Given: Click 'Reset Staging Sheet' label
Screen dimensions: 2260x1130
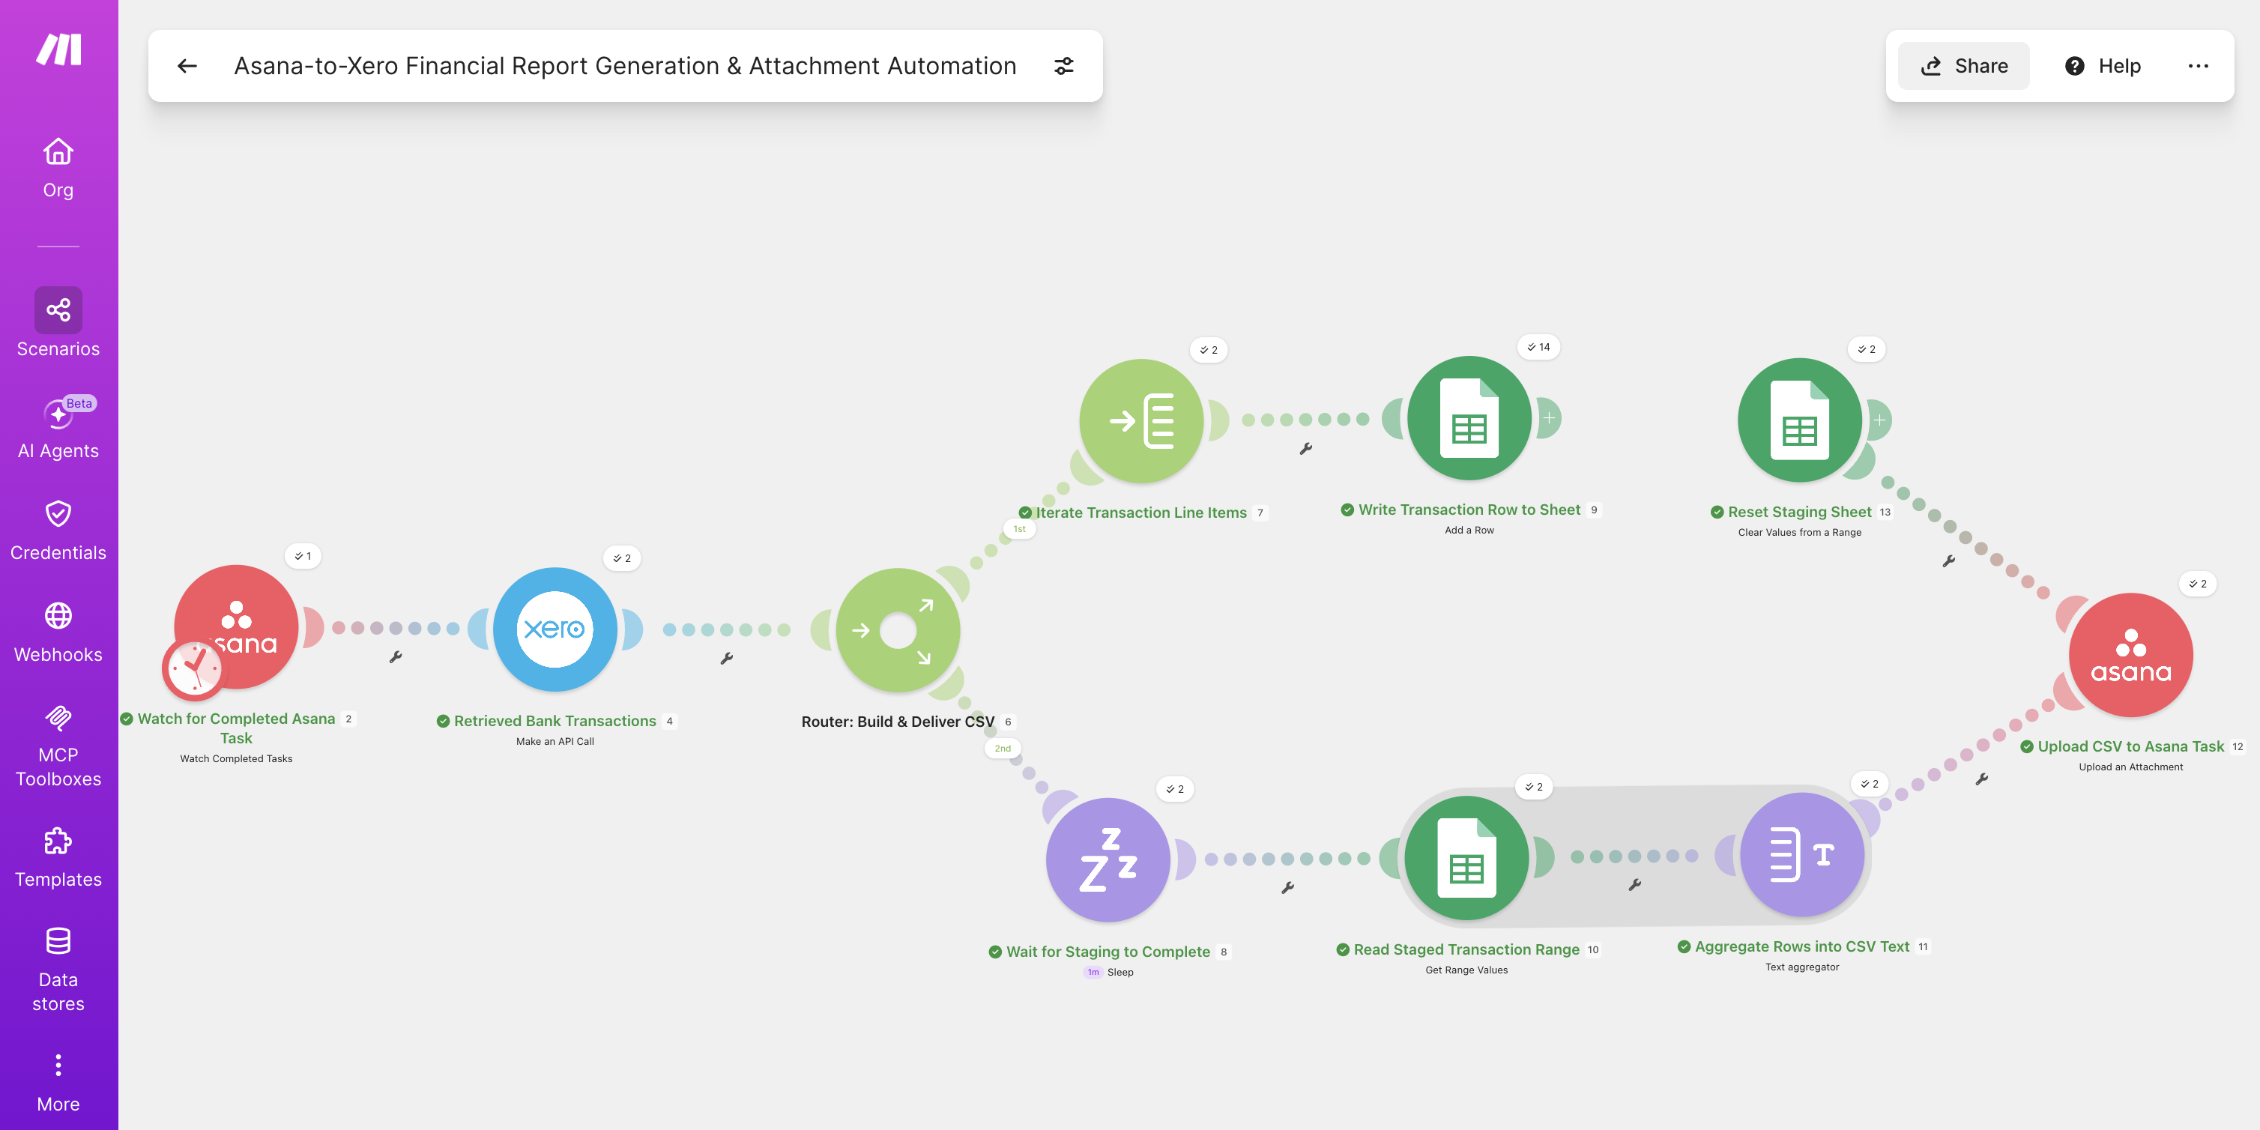Looking at the screenshot, I should point(1799,513).
